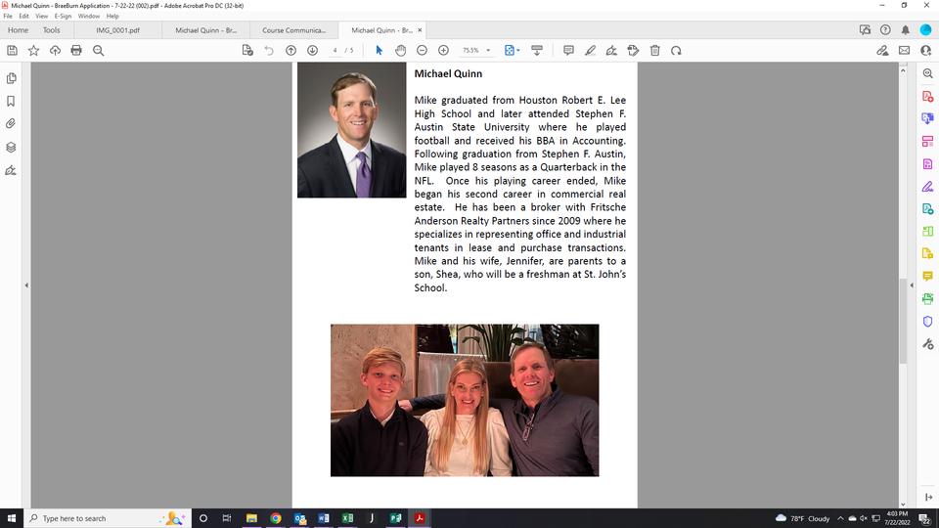939x528 pixels.
Task: Open the Protect shield tool
Action: click(x=927, y=322)
